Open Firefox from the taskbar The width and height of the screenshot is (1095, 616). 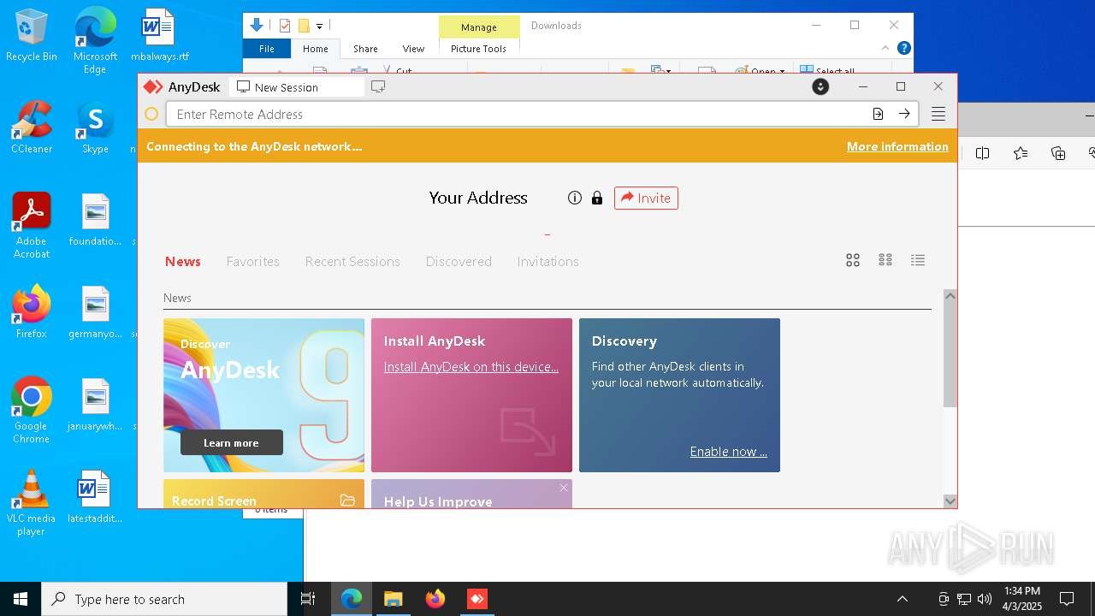435,599
